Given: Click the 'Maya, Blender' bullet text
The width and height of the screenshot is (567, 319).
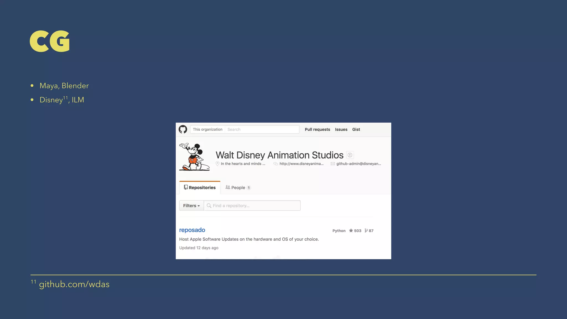Looking at the screenshot, I should click(64, 86).
